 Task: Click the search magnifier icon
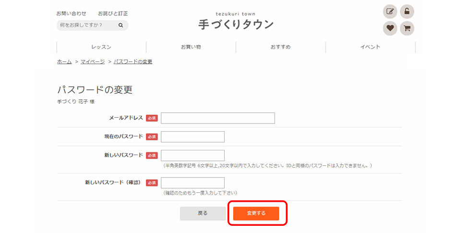point(121,25)
